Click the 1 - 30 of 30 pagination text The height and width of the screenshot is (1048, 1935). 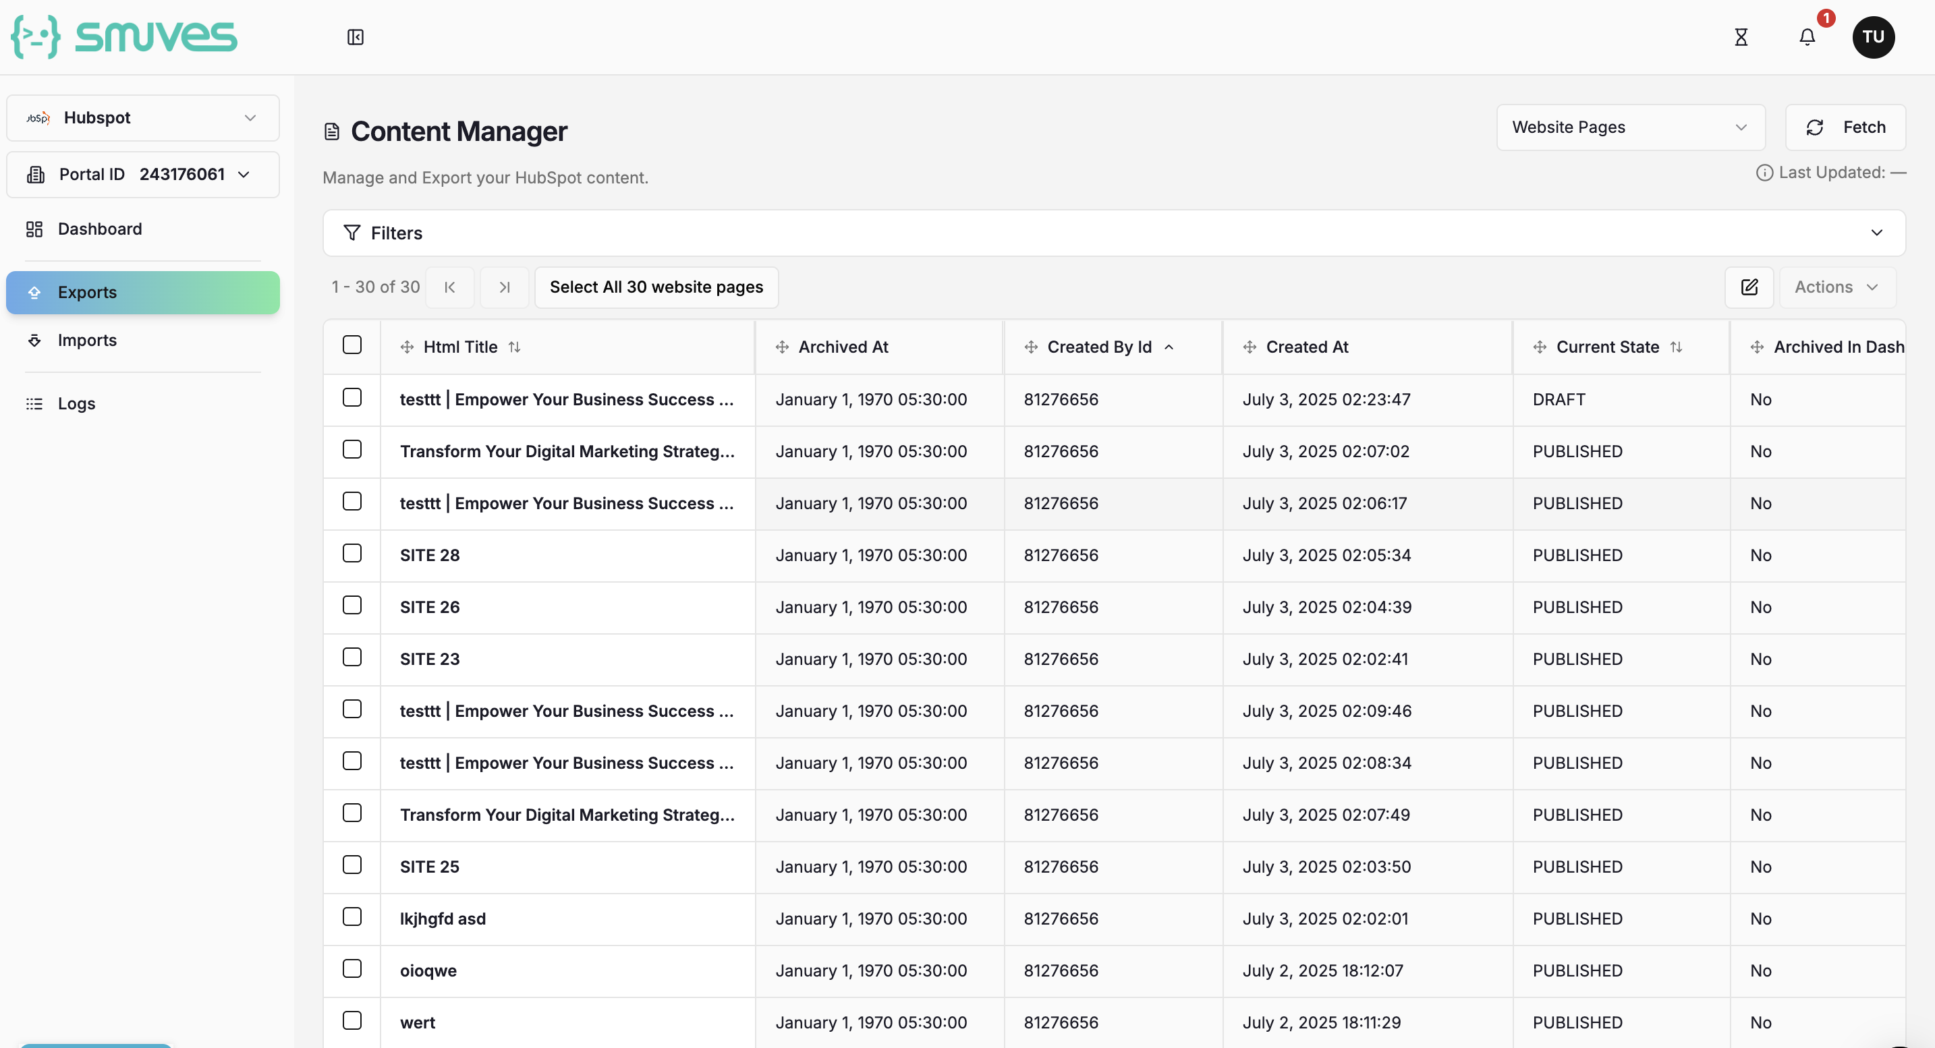click(x=376, y=287)
